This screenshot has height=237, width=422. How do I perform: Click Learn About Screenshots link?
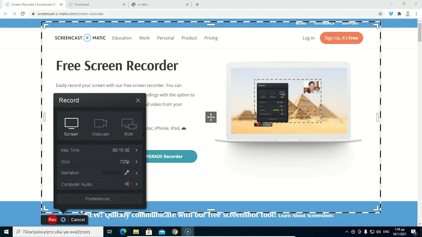tap(306, 216)
